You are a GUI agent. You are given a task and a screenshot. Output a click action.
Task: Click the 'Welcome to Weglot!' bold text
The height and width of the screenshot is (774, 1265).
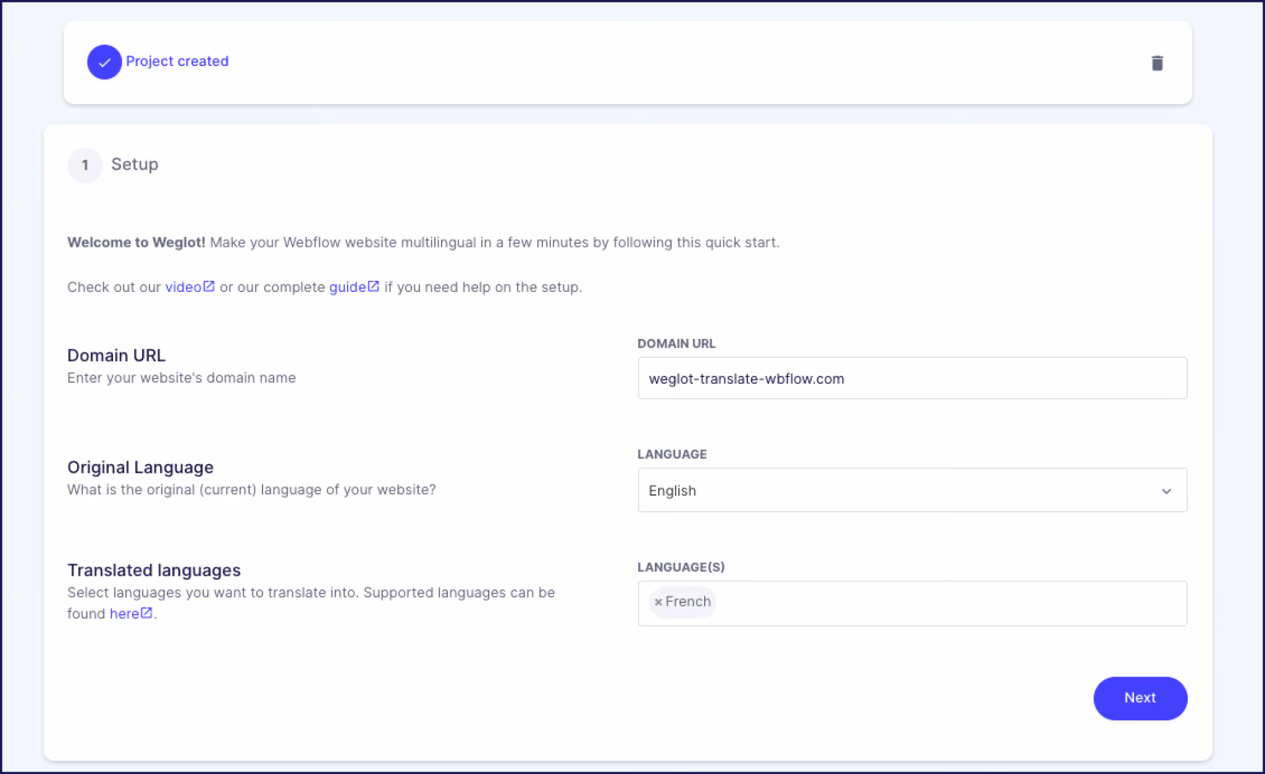tap(136, 243)
